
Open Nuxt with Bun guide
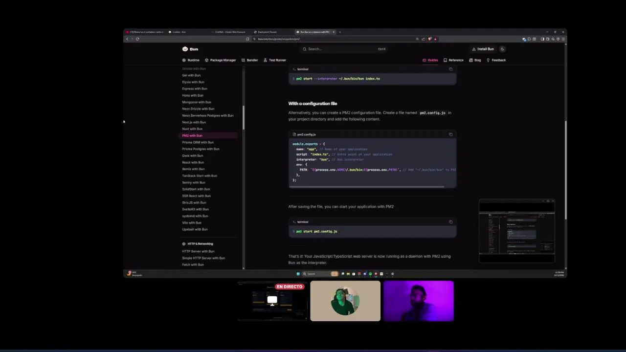192,129
